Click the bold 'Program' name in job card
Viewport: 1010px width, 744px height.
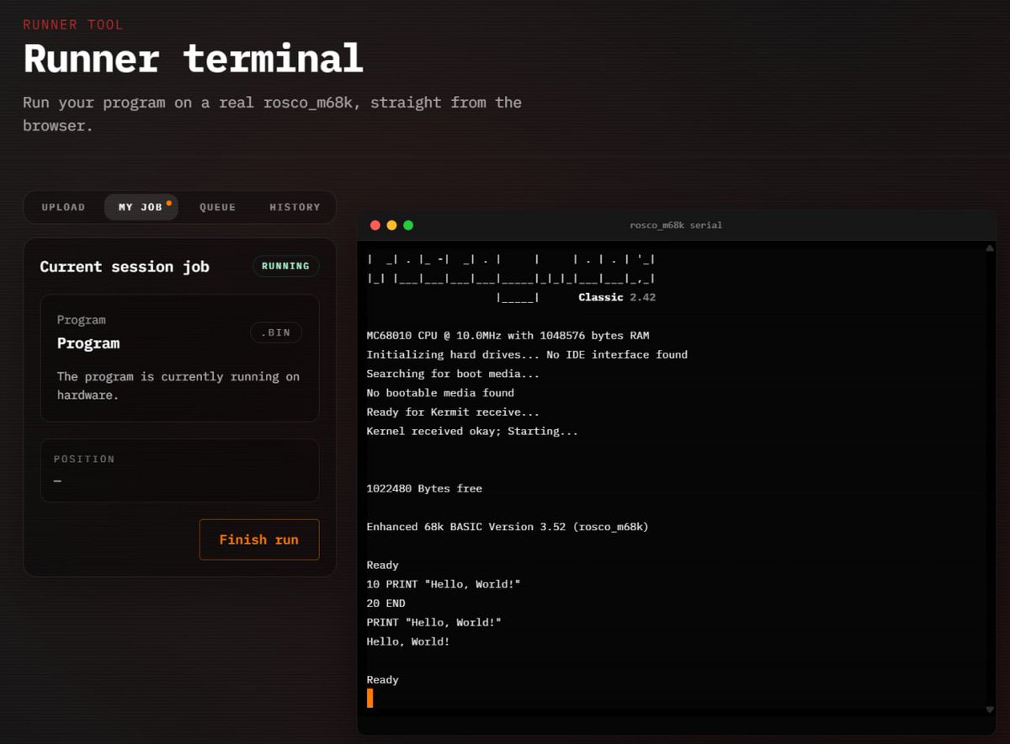tap(88, 343)
